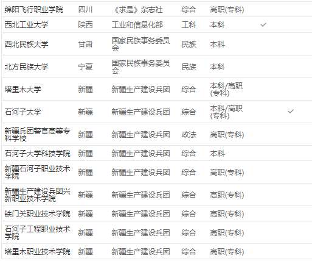The width and height of the screenshot is (312, 261).
Task: Click 本科 level in 石河子大学科技学院 row
Action: tap(217, 153)
